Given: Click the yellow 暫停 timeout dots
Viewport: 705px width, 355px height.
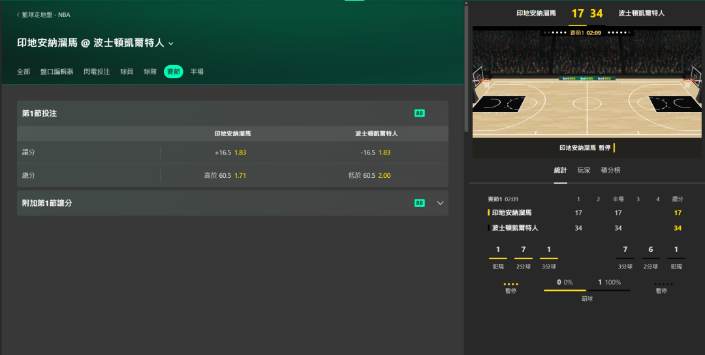Looking at the screenshot, I should [x=510, y=284].
